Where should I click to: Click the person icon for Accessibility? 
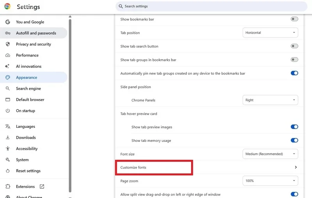(8, 148)
